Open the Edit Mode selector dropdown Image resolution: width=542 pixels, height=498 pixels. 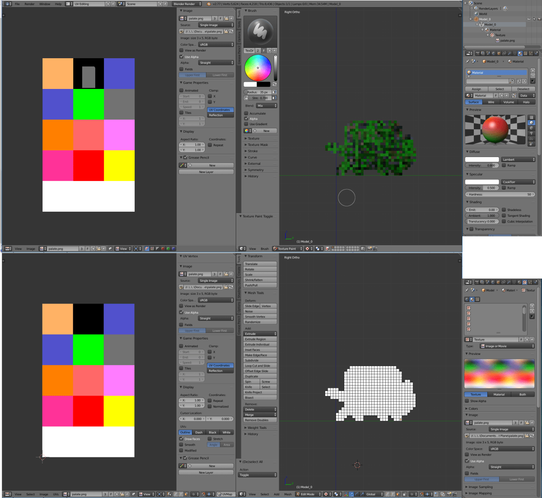(x=308, y=494)
